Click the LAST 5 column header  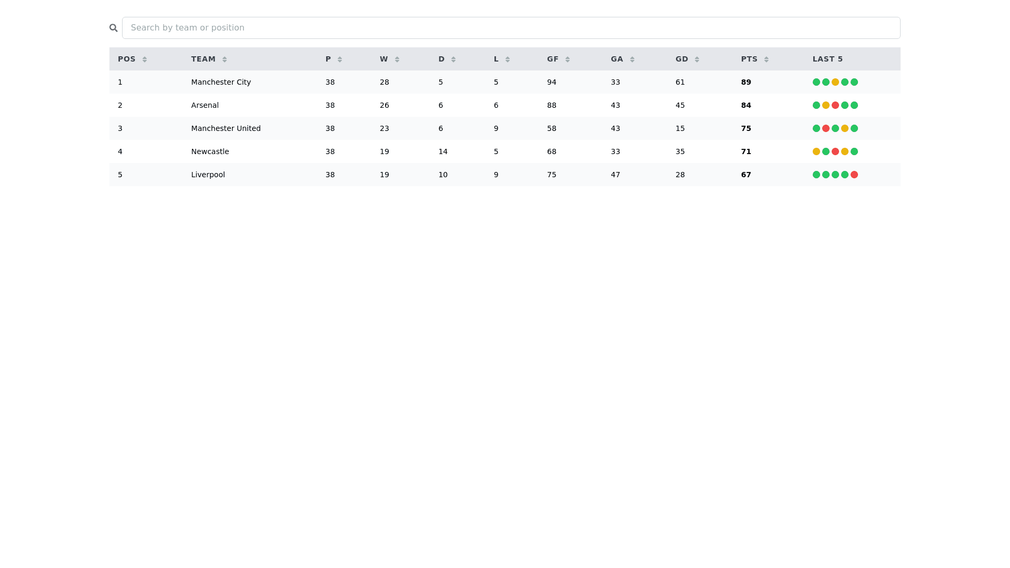click(x=827, y=59)
